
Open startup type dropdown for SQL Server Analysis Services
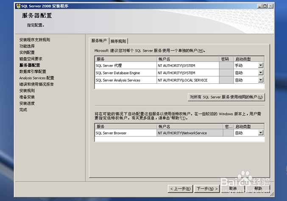coord(261,80)
